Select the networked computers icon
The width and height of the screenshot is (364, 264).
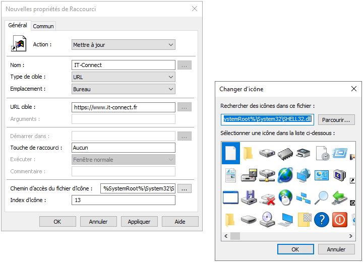tap(304, 198)
